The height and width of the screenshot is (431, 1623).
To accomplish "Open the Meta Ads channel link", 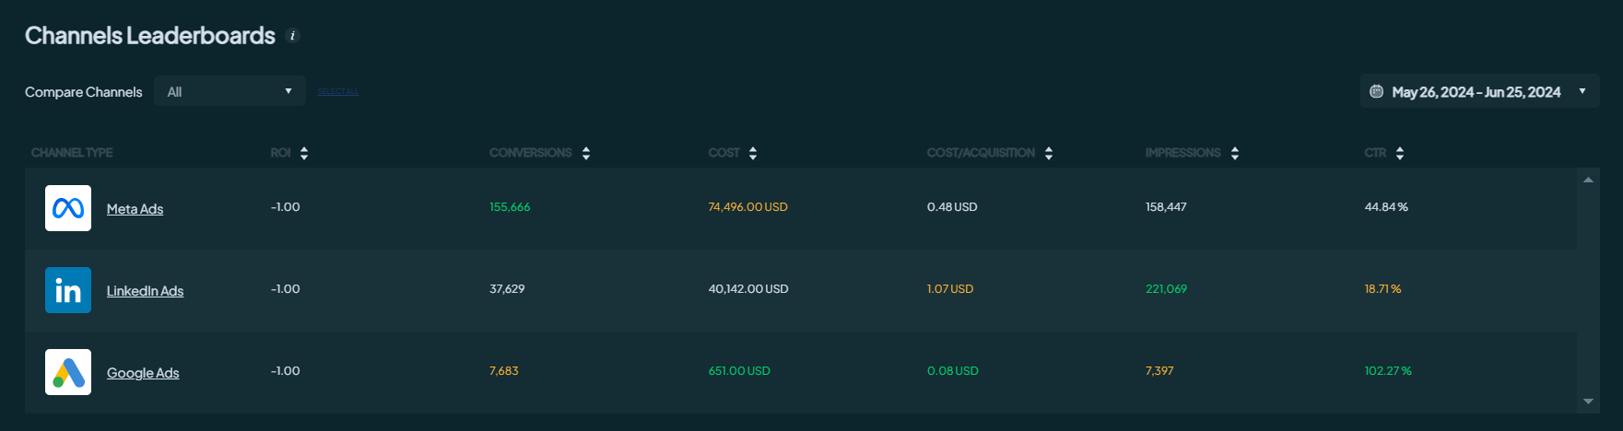I will pos(135,209).
